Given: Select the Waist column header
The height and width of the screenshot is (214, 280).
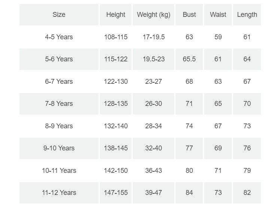Looking at the screenshot, I should [x=218, y=15].
